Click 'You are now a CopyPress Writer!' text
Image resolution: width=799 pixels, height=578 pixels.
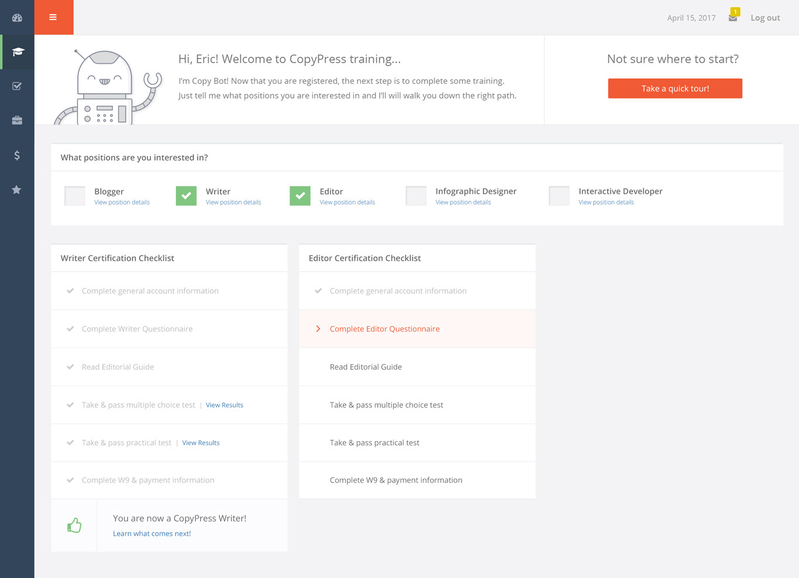pos(180,518)
